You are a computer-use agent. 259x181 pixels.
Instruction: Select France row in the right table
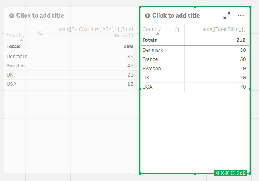(x=150, y=59)
